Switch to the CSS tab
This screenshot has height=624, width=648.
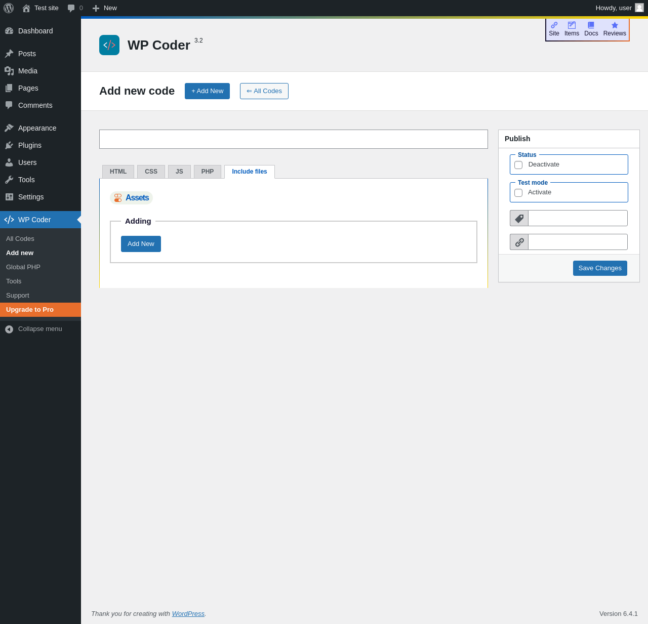pyautogui.click(x=151, y=172)
